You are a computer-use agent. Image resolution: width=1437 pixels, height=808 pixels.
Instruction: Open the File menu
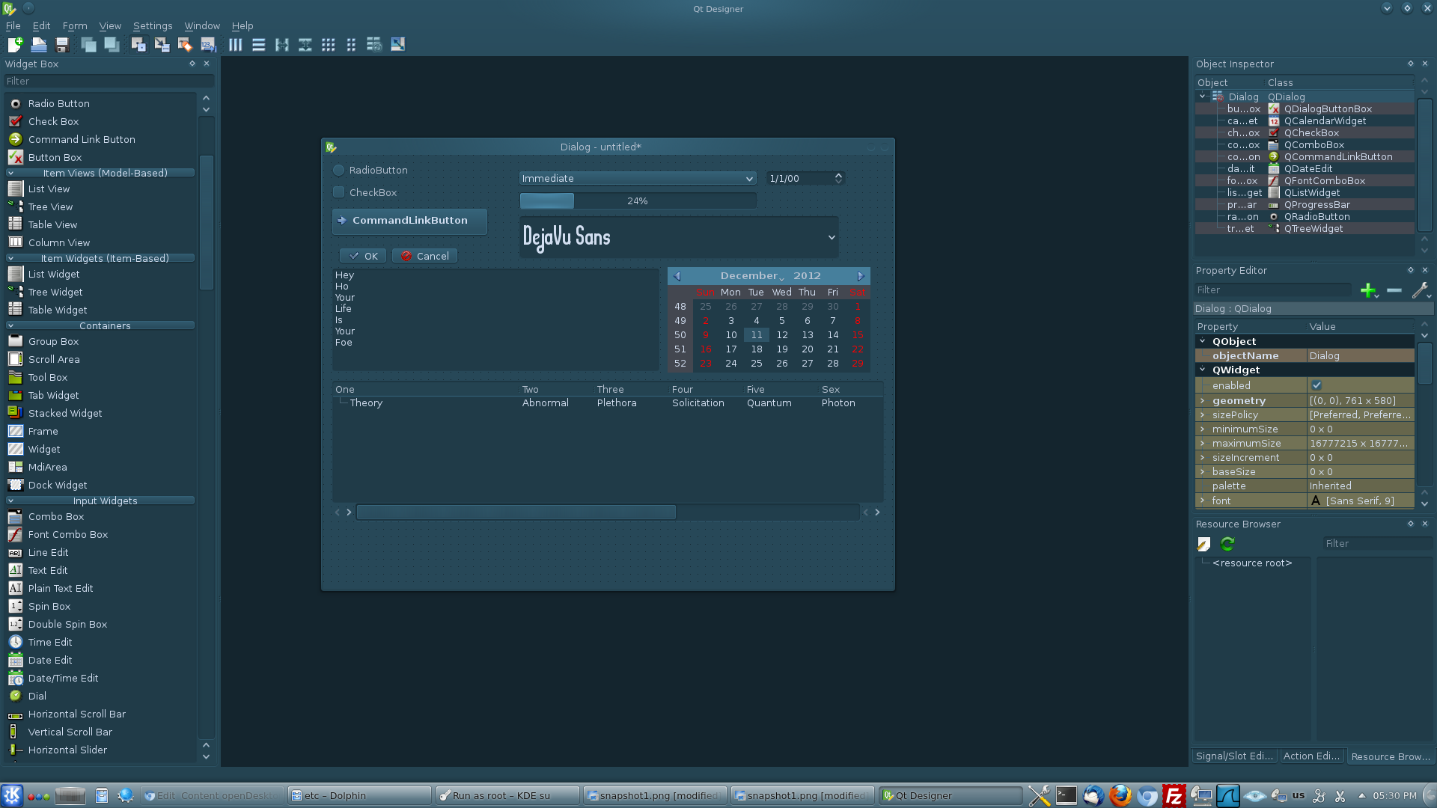tap(13, 26)
